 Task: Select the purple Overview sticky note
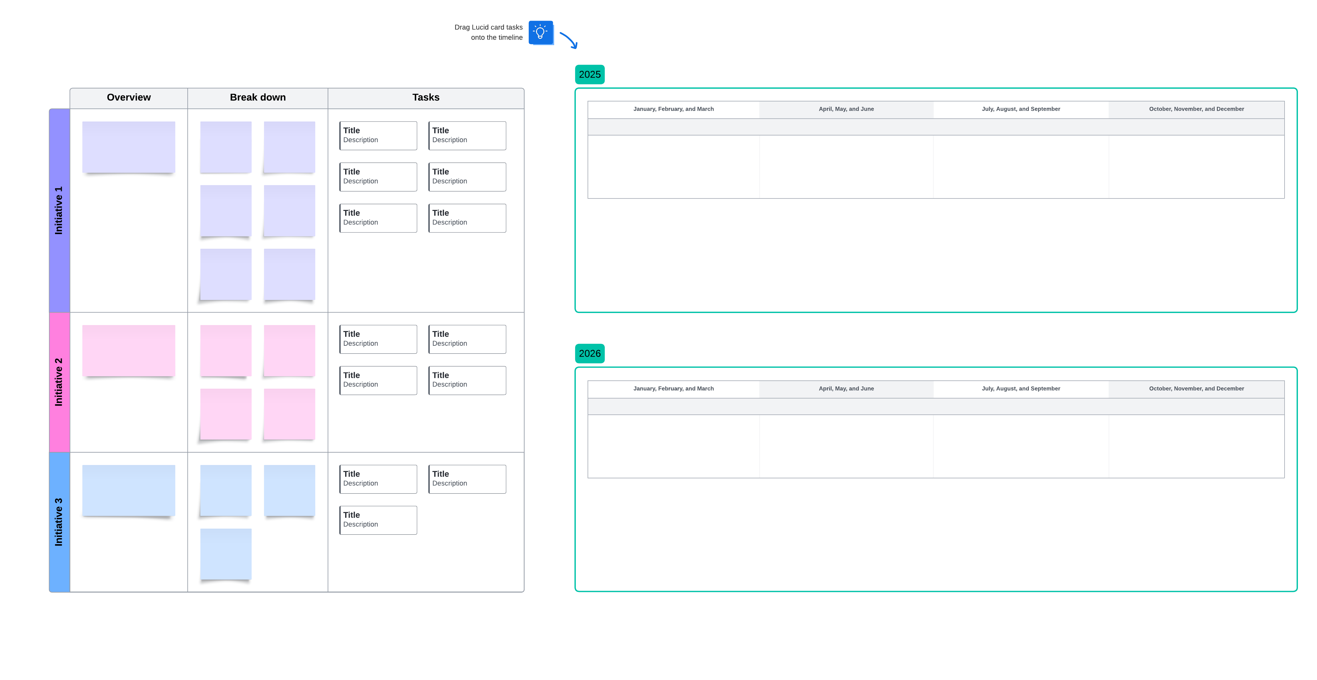coord(128,147)
